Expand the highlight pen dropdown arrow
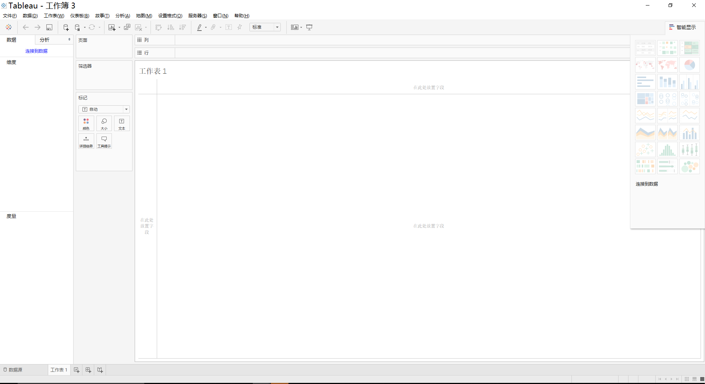705x384 pixels. coord(206,27)
